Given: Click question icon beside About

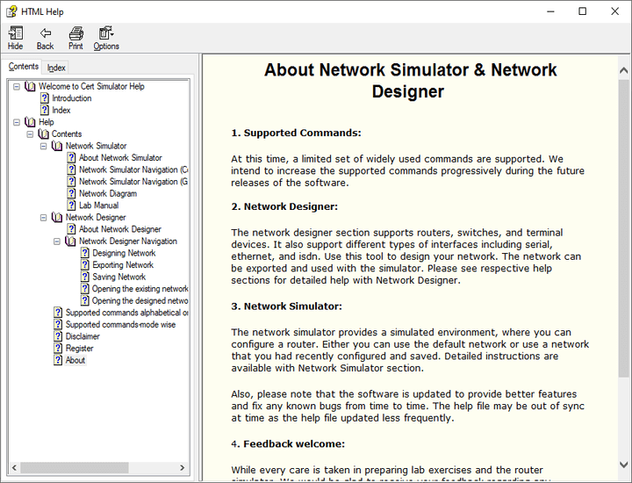Looking at the screenshot, I should (x=58, y=360).
